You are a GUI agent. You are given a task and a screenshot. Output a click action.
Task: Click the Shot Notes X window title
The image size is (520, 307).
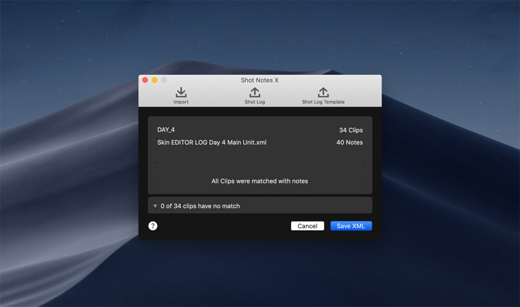point(260,80)
